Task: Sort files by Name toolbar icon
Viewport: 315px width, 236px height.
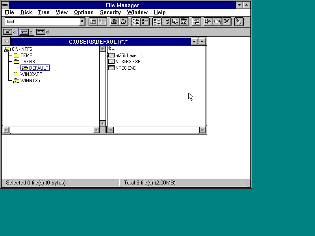Action: tap(157, 22)
